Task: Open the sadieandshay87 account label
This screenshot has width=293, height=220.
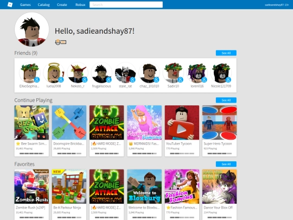Action: (x=277, y=5)
